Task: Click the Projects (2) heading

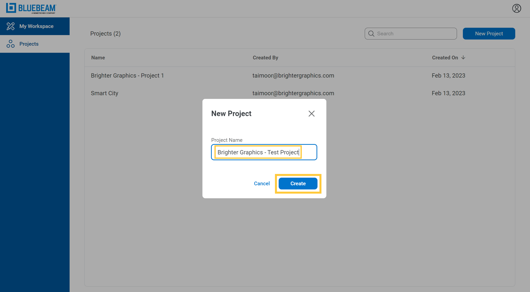Action: [x=105, y=33]
